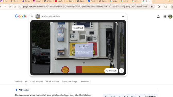The height and width of the screenshot is (97, 173).
Task: Minimize the browser window
Action: tap(165, 1)
